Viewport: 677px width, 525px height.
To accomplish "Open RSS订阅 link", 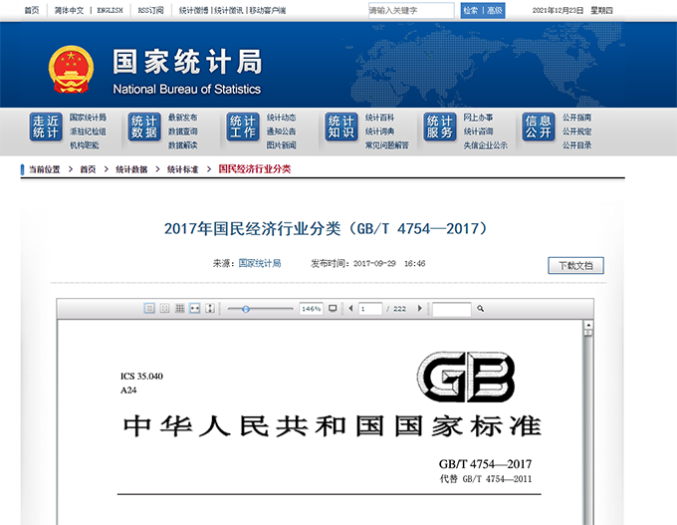I will 150,10.
